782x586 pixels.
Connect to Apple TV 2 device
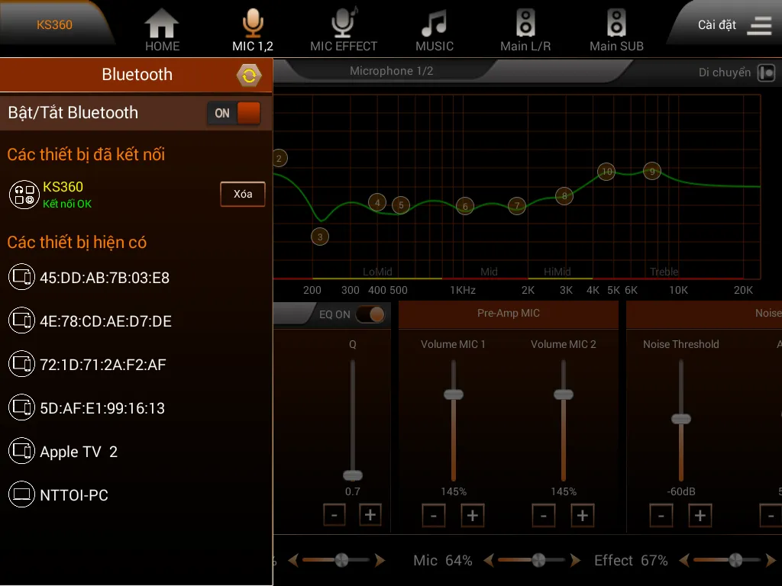[x=79, y=452]
